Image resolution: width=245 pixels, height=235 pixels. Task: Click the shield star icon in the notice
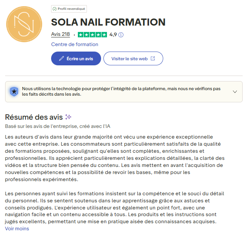click(x=14, y=92)
